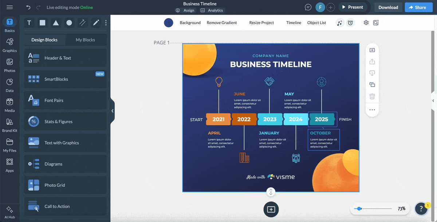Open Photo Grid blocks

coord(65,185)
